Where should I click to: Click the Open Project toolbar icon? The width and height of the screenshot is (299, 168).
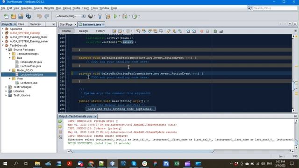[x=21, y=16]
